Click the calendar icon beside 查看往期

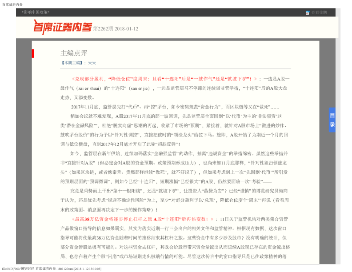pos(308,12)
